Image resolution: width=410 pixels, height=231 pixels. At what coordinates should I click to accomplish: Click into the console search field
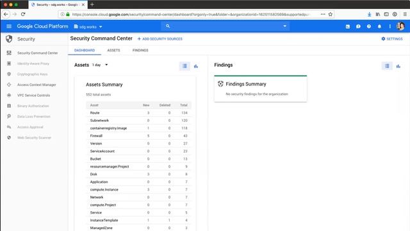225,26
